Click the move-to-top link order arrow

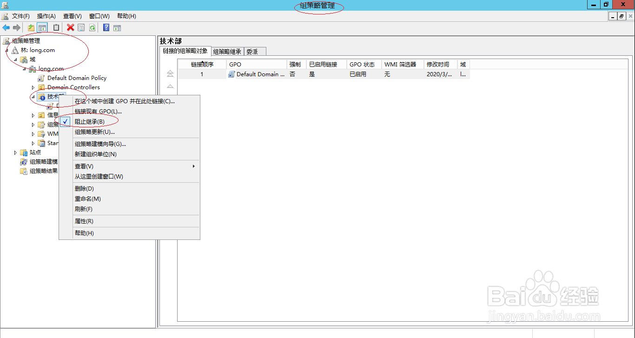pyautogui.click(x=170, y=73)
